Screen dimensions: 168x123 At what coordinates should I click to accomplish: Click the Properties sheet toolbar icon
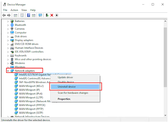pyautogui.click(x=22, y=15)
